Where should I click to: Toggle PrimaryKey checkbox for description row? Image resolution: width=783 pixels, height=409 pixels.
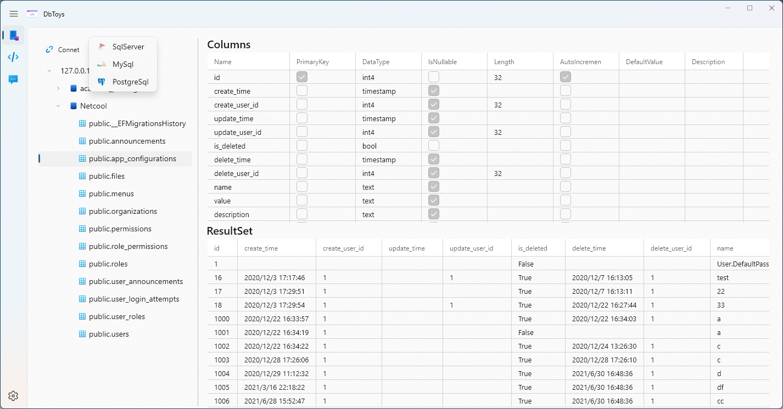tap(302, 214)
